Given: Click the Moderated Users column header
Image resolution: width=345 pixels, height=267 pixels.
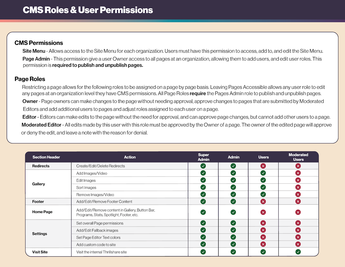Looking at the screenshot, I should pos(298,157).
